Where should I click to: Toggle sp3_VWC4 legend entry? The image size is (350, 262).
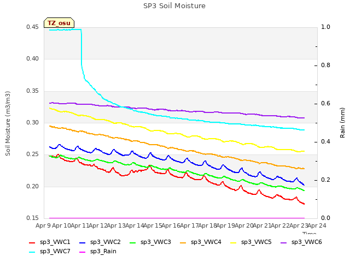click(x=201, y=242)
